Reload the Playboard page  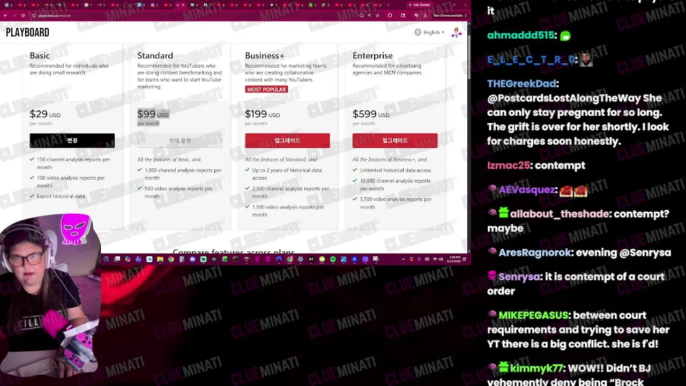click(x=23, y=16)
